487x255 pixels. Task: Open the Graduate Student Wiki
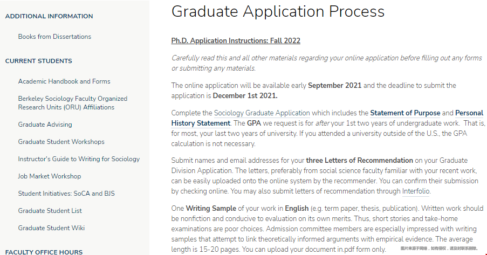point(51,228)
